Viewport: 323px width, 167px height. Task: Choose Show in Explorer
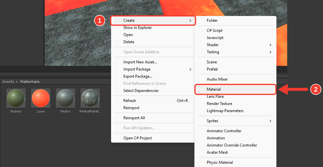click(153, 28)
